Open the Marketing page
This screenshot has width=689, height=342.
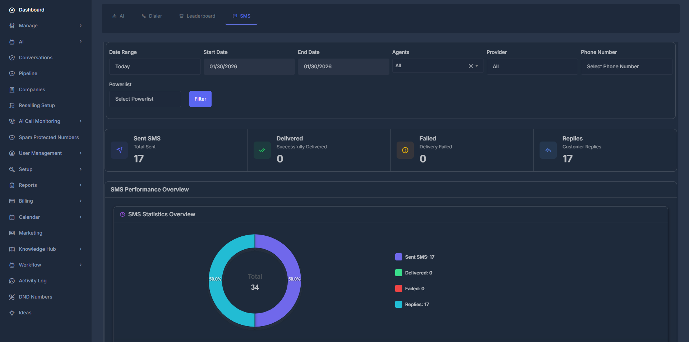click(31, 233)
